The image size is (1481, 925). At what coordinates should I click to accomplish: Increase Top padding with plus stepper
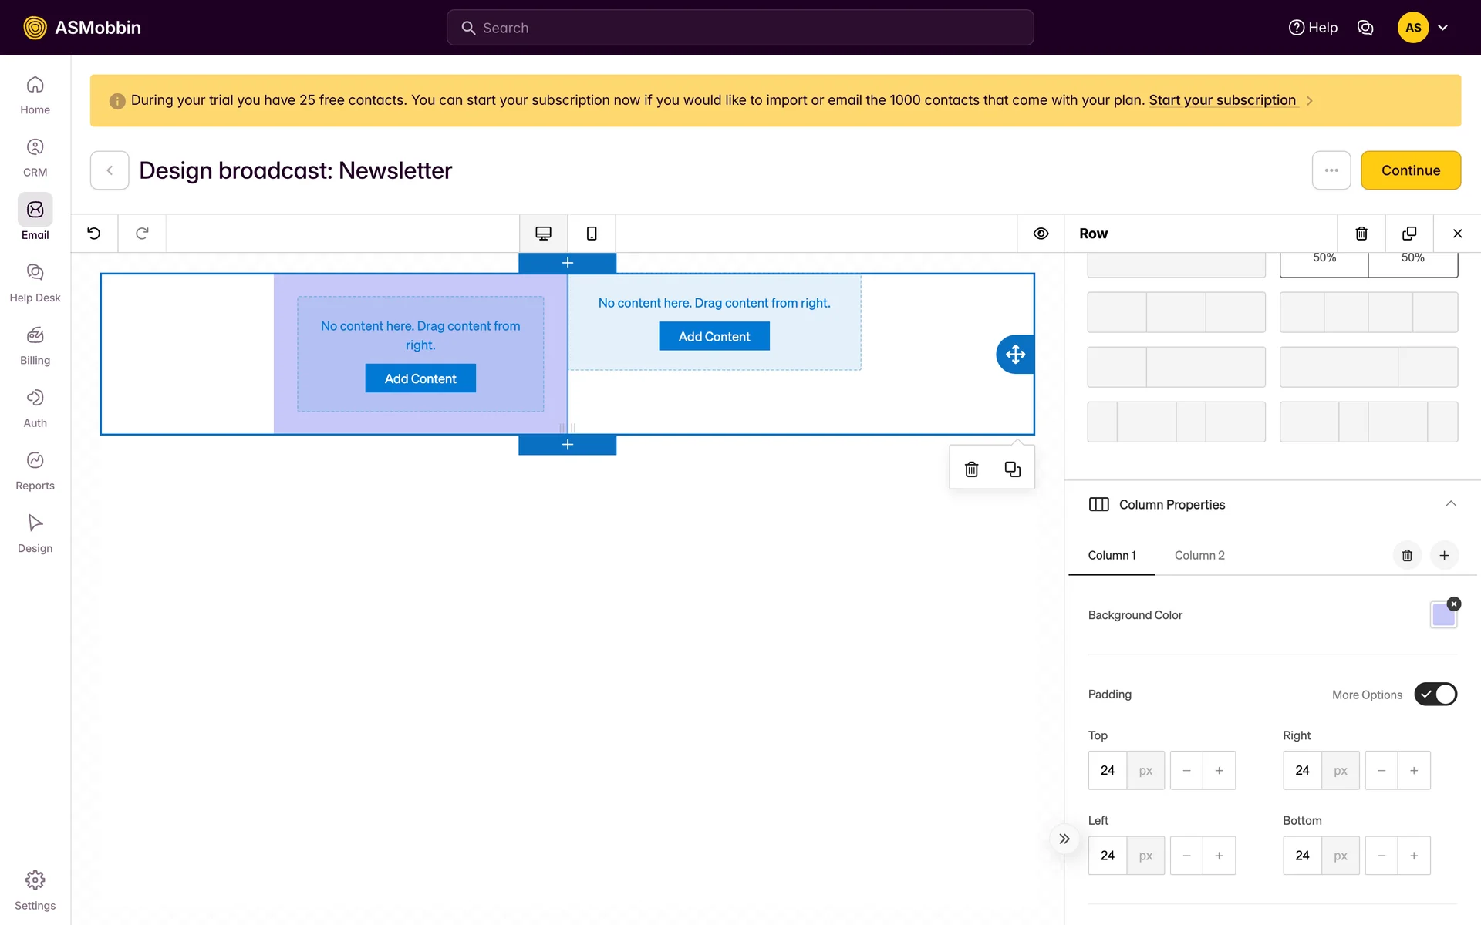1219,770
